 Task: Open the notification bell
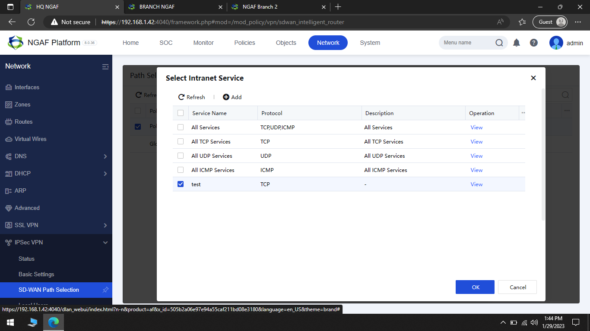coord(517,43)
